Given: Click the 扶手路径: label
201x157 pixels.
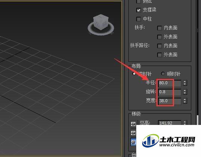Looking at the screenshot, I should coord(140,45).
